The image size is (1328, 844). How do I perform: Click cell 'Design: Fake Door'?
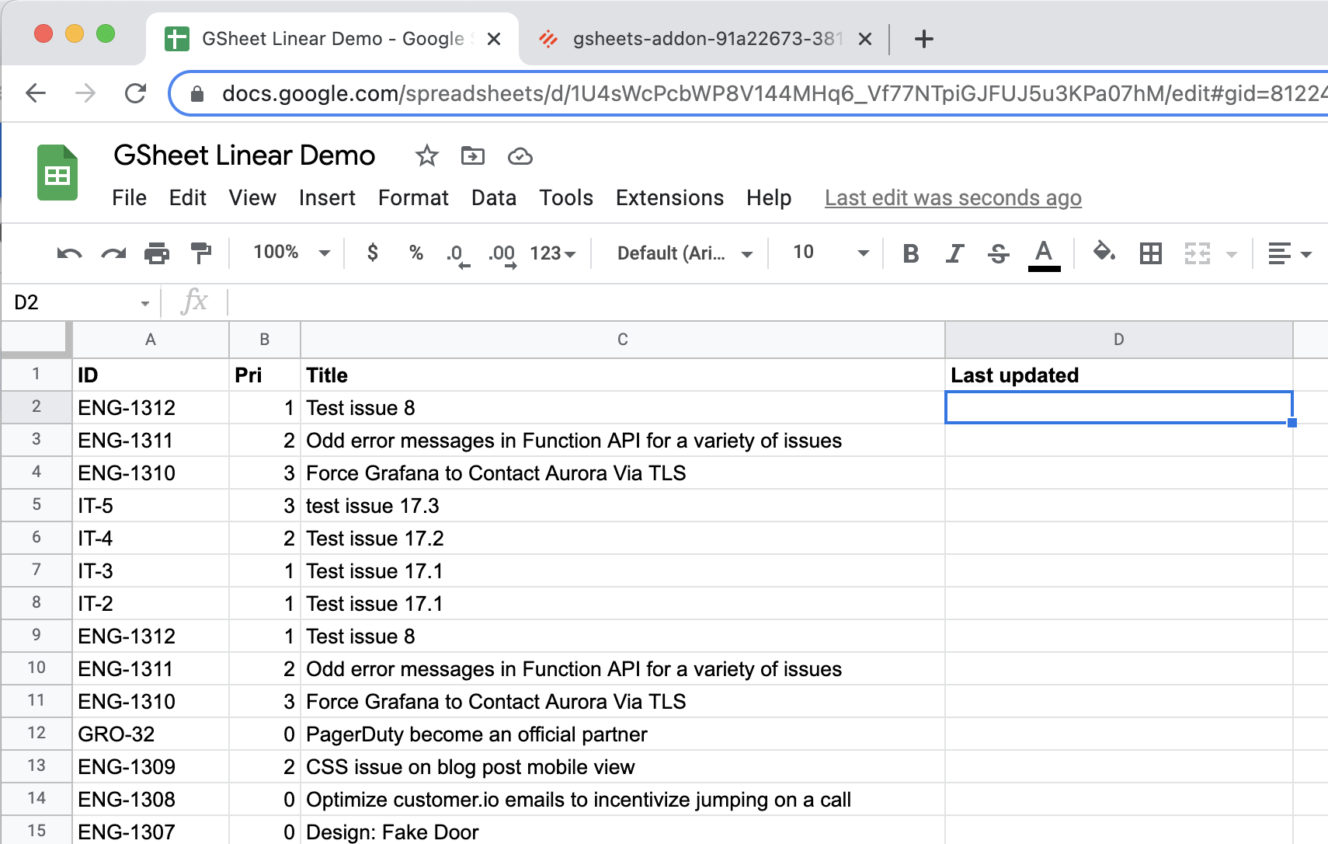[623, 831]
